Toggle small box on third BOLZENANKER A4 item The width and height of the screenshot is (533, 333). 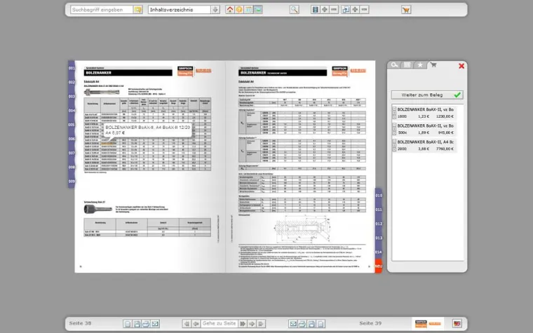[394, 142]
